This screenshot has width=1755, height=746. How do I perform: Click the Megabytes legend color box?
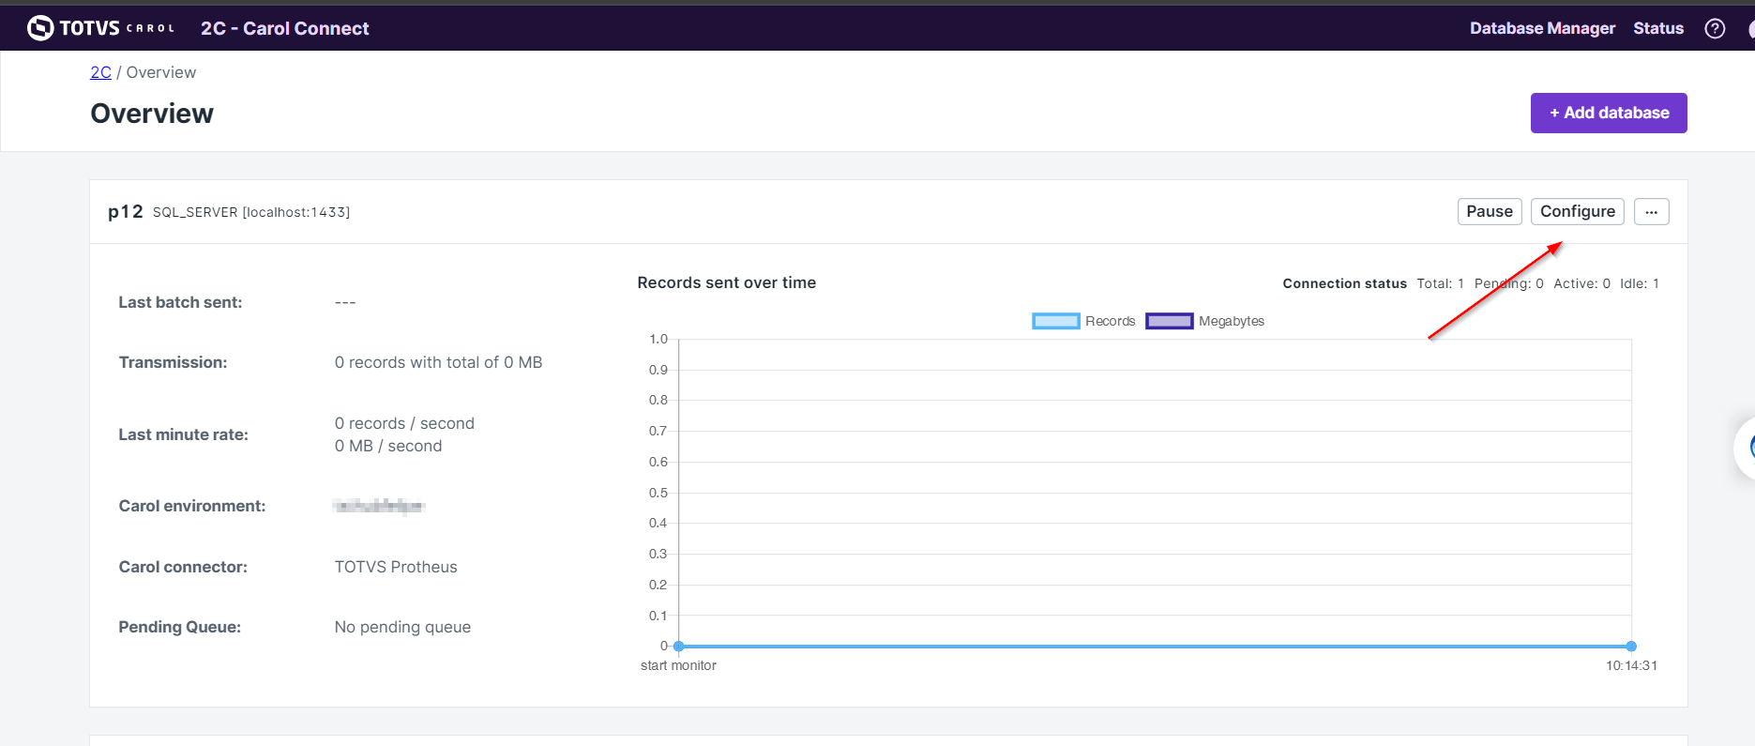[x=1169, y=321]
